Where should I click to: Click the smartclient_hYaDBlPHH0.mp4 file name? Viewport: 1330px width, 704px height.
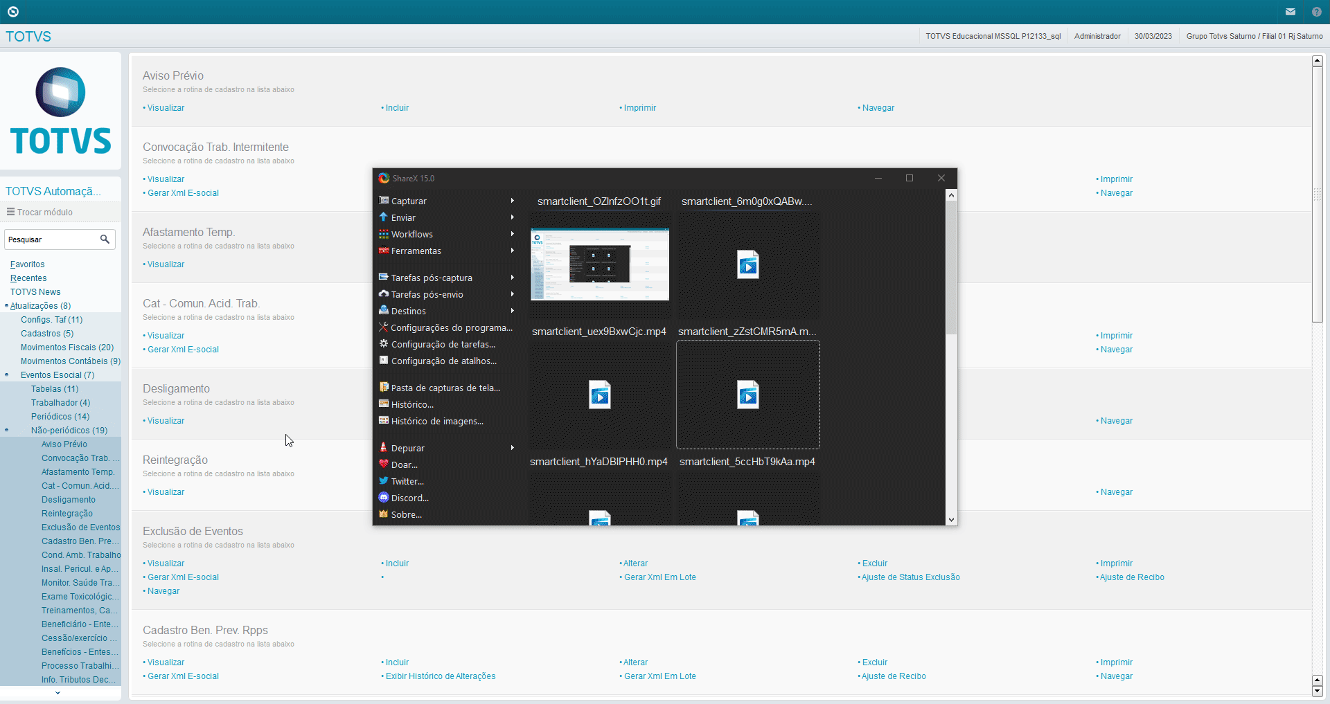pyautogui.click(x=599, y=462)
